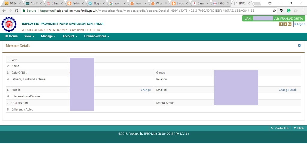307x164 pixels.
Task: Click the Secure padlock indicator
Action: click(x=29, y=11)
